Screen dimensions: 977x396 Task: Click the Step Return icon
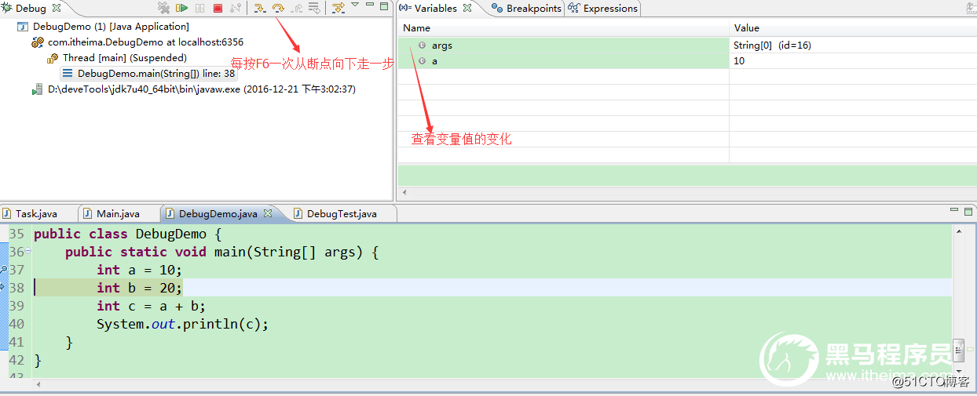click(296, 8)
